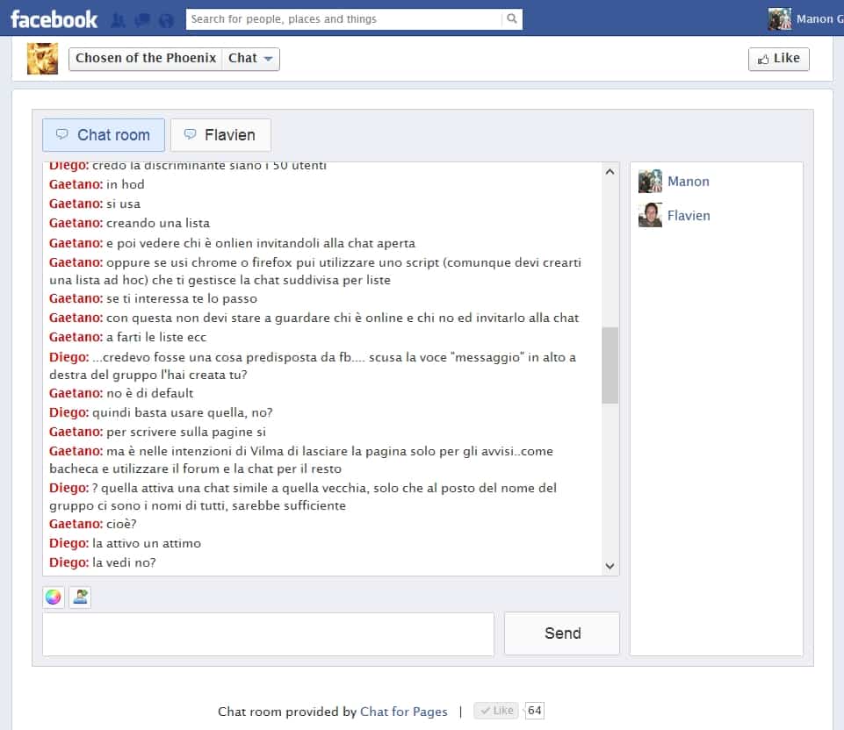Click the Send button
This screenshot has height=730, width=844.
tap(562, 633)
